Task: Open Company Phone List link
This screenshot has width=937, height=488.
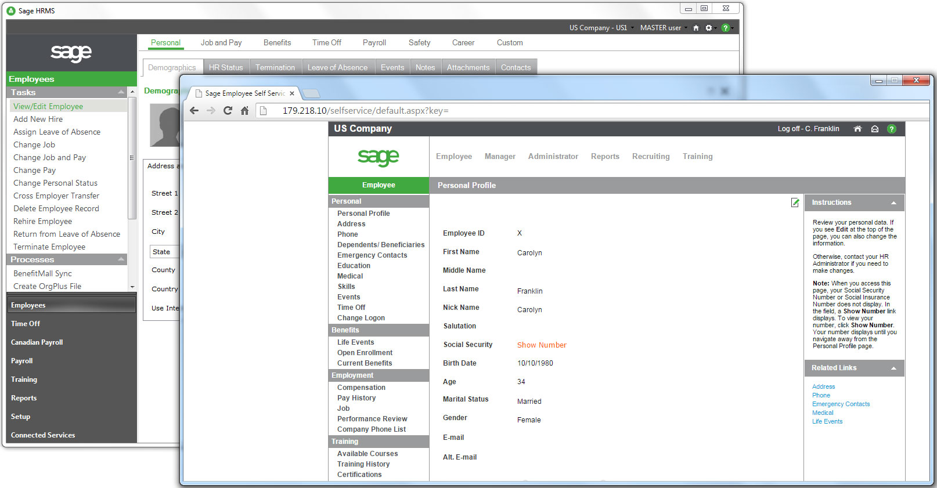Action: pyautogui.click(x=372, y=429)
